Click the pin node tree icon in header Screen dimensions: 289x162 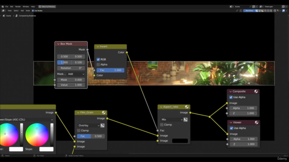point(237,11)
